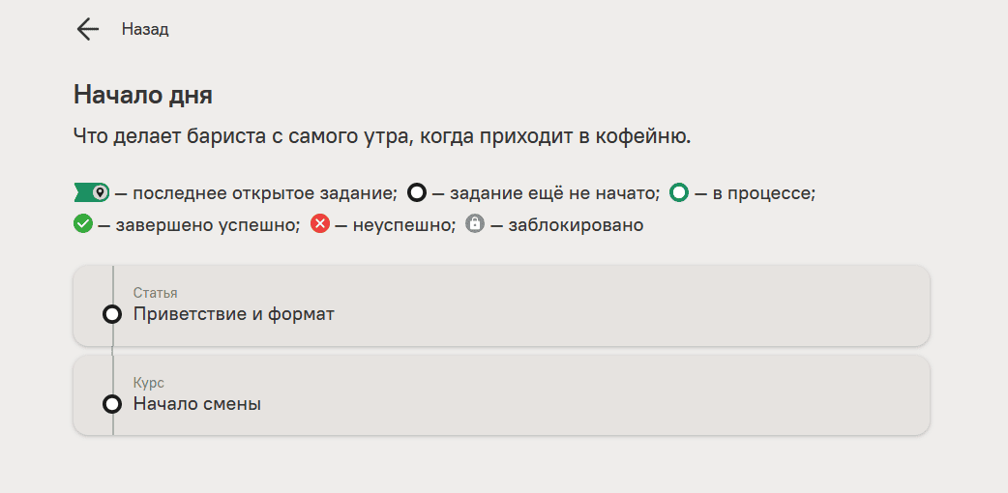The width and height of the screenshot is (1008, 493).
Task: Click the "Курс" type label
Action: (148, 383)
